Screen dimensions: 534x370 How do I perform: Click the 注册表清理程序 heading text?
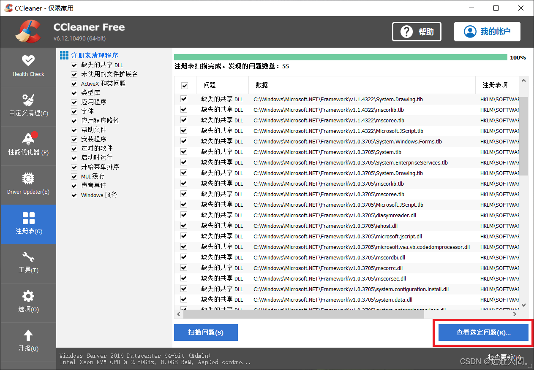point(95,55)
